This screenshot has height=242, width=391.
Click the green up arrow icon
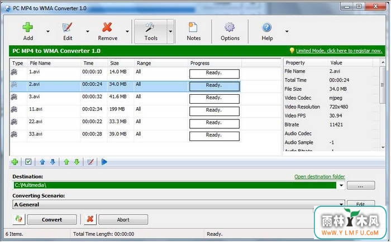pyautogui.click(x=66, y=162)
